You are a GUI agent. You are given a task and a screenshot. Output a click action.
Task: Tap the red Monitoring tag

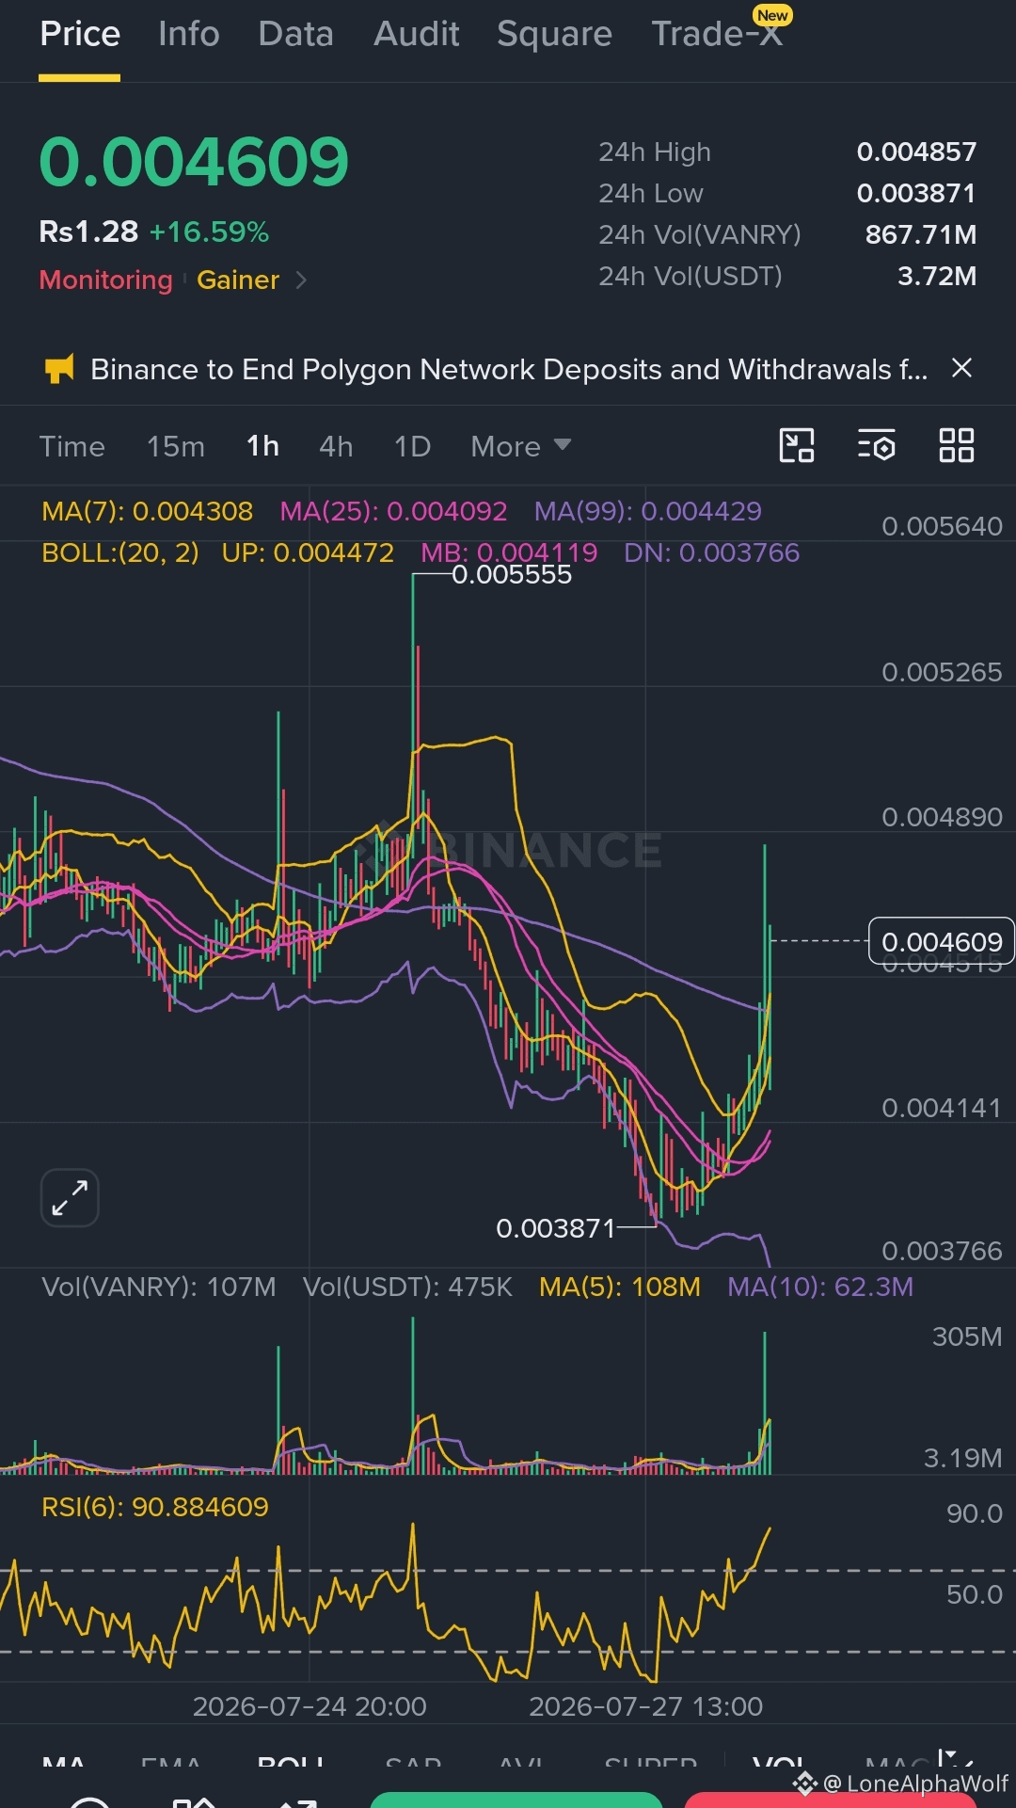click(x=106, y=280)
